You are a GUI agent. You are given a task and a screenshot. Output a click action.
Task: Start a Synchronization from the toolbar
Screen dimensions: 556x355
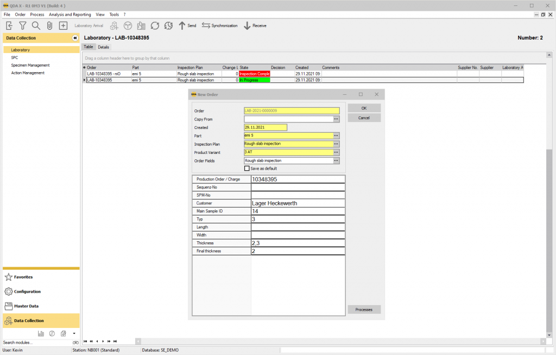pos(219,25)
